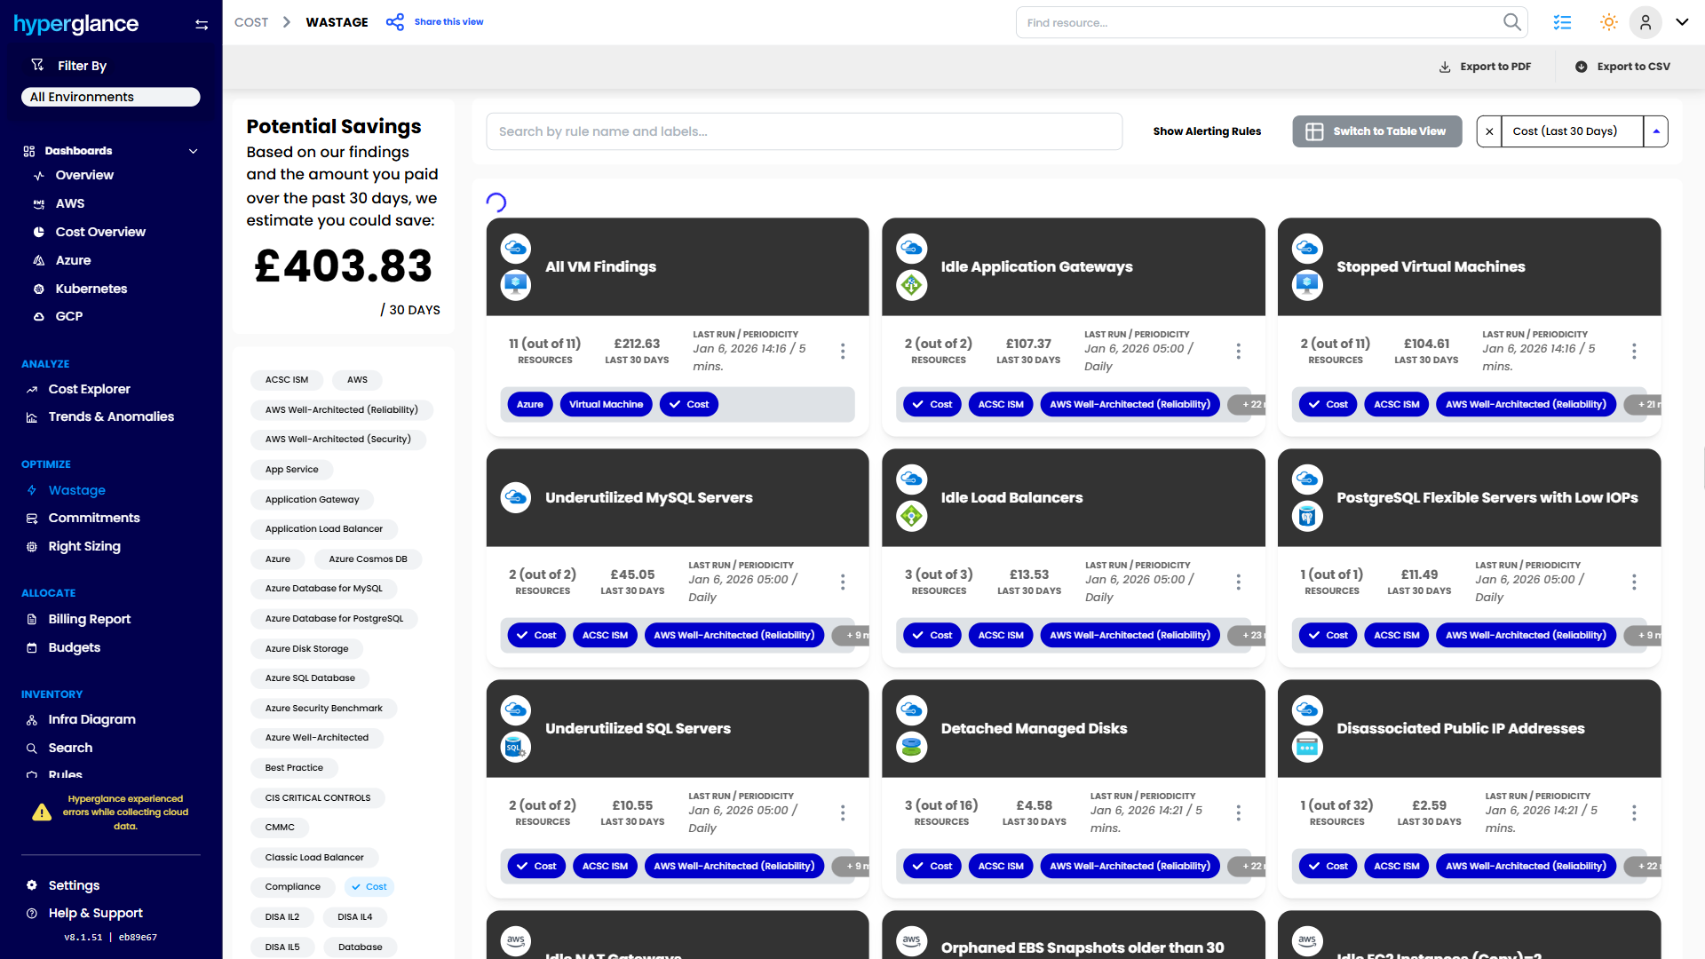Go to Right Sizing in the sidebar
Viewport: 1705px width, 959px height.
point(84,547)
